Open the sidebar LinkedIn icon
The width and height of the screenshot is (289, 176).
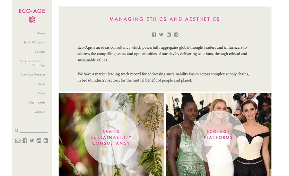pyautogui.click(x=46, y=140)
